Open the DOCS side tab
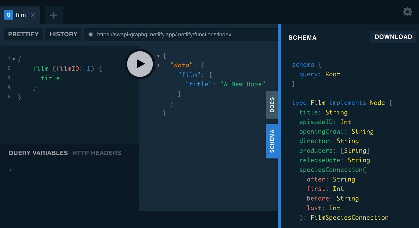 [272, 105]
